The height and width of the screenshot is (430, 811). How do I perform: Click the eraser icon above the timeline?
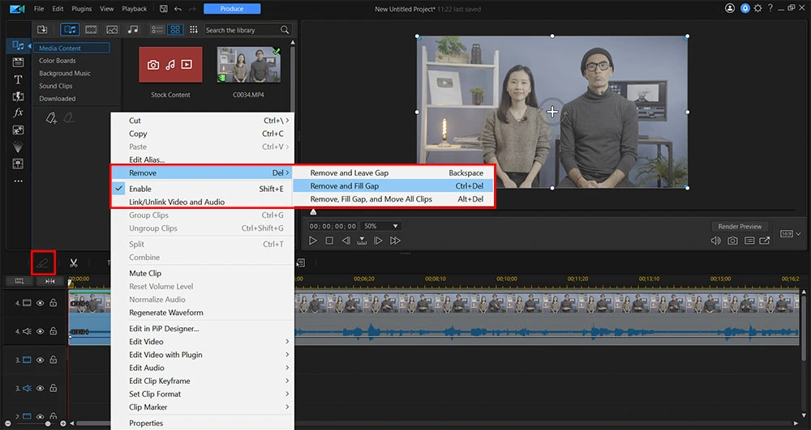tap(44, 262)
